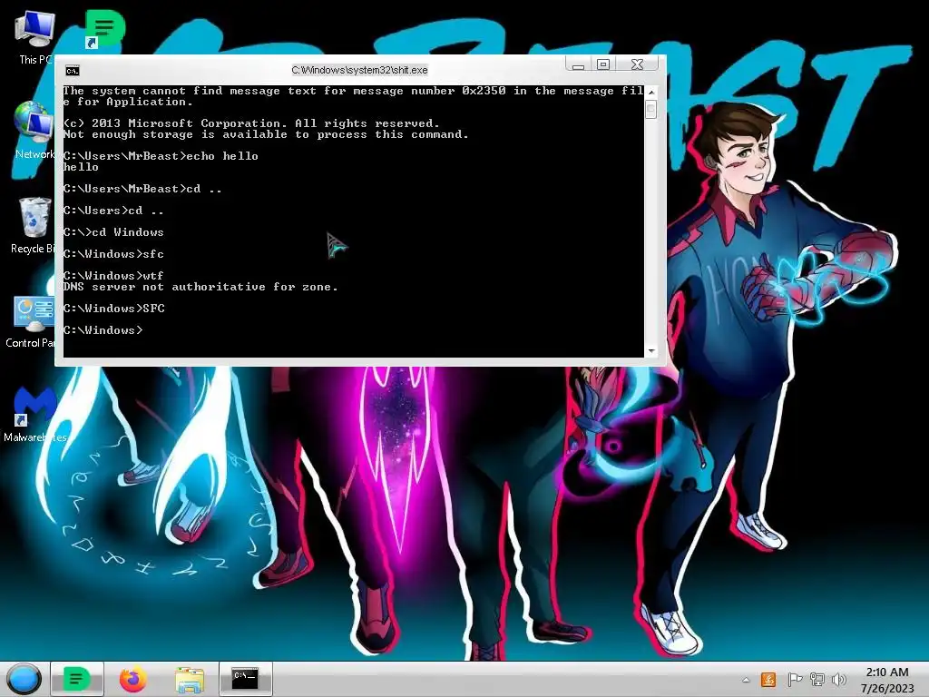929x697 pixels.
Task: Open File Explorer from the taskbar
Action: click(x=190, y=679)
